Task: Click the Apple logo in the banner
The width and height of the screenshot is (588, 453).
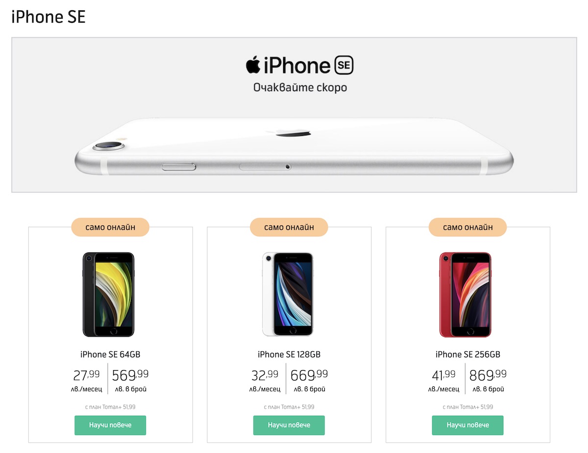Action: pyautogui.click(x=253, y=64)
